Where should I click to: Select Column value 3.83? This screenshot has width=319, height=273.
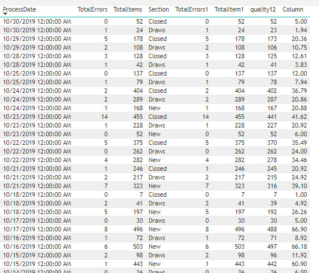pos(301,65)
